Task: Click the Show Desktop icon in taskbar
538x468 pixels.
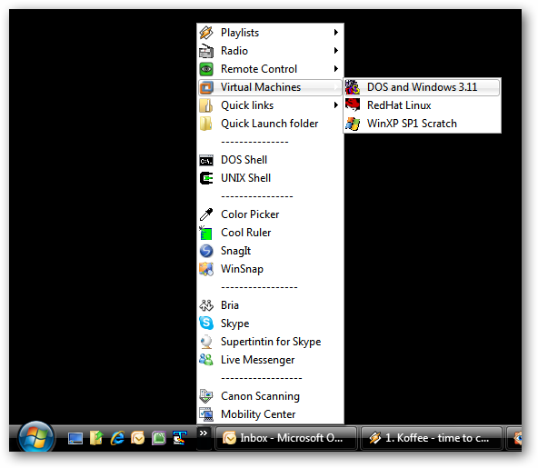Action: (x=75, y=438)
